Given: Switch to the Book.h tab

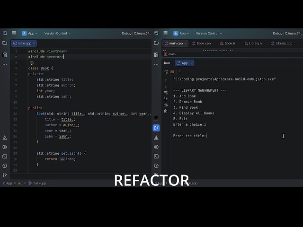Looking at the screenshot, I should click(228, 43).
